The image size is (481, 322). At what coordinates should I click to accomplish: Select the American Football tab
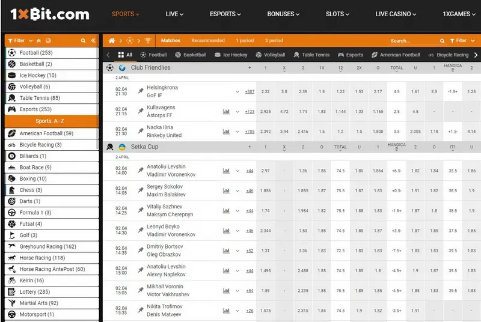click(x=396, y=55)
